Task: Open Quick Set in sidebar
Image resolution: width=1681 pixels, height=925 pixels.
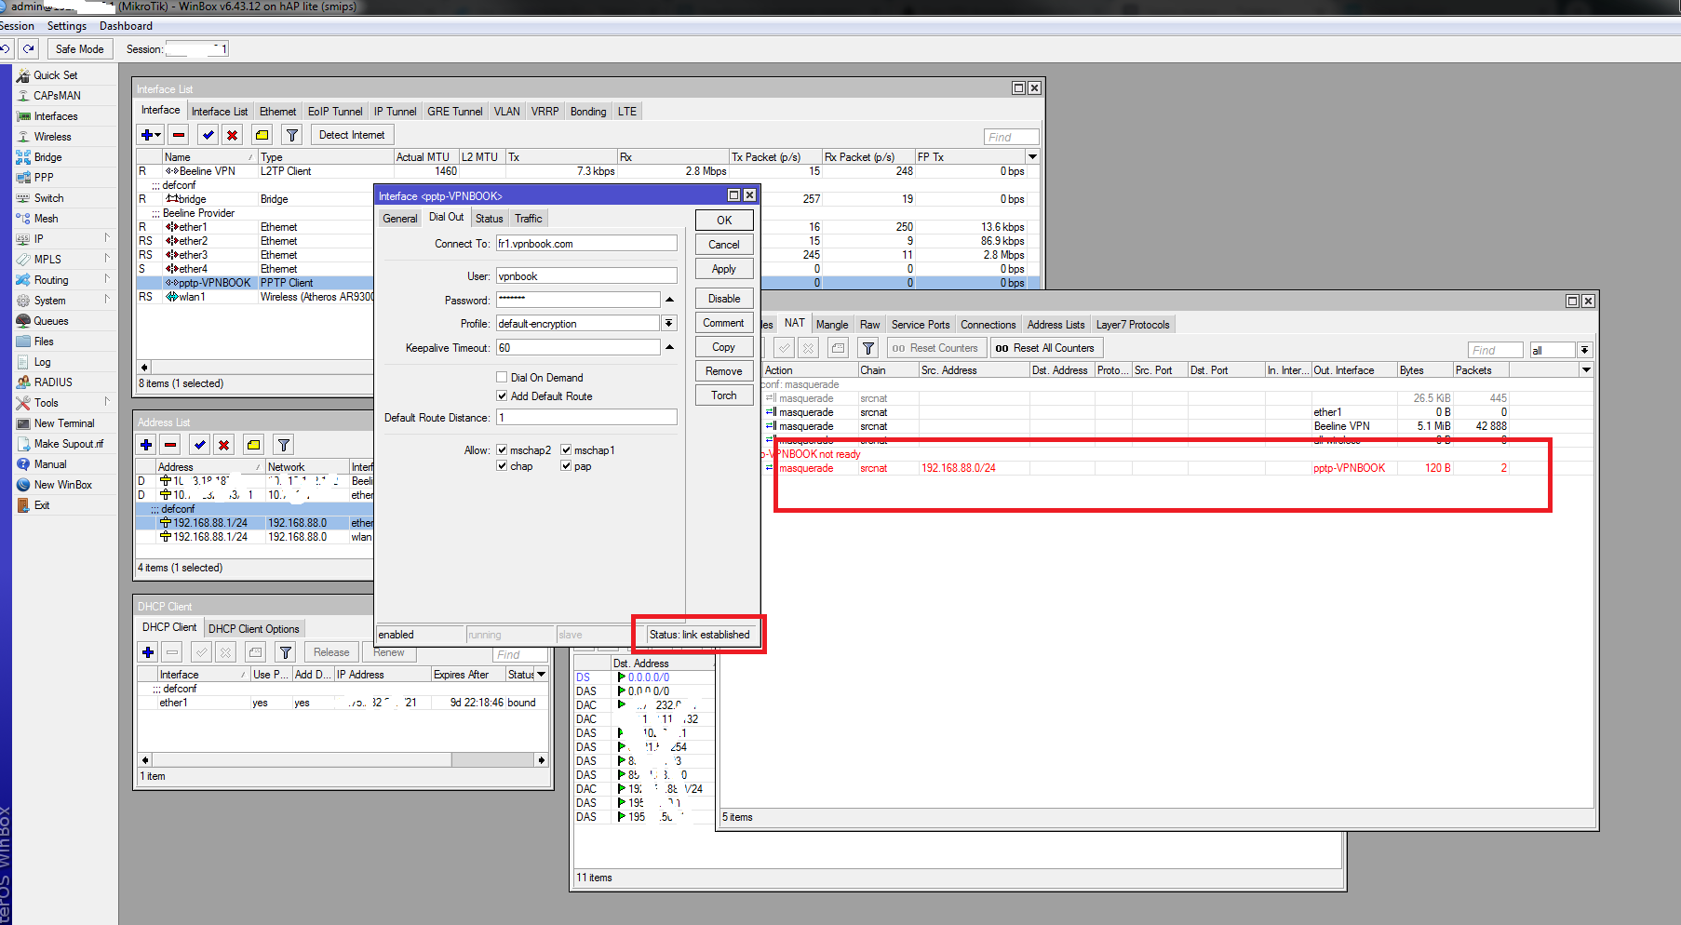Action: 55,75
